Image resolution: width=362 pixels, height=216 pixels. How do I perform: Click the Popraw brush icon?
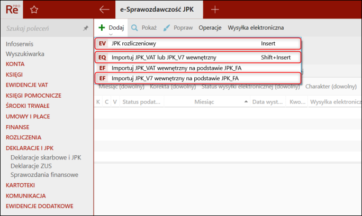[167, 27]
